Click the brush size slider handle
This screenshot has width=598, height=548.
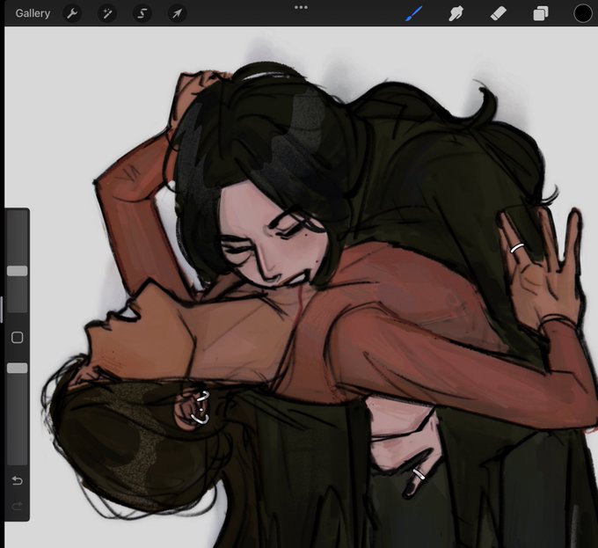click(x=18, y=271)
